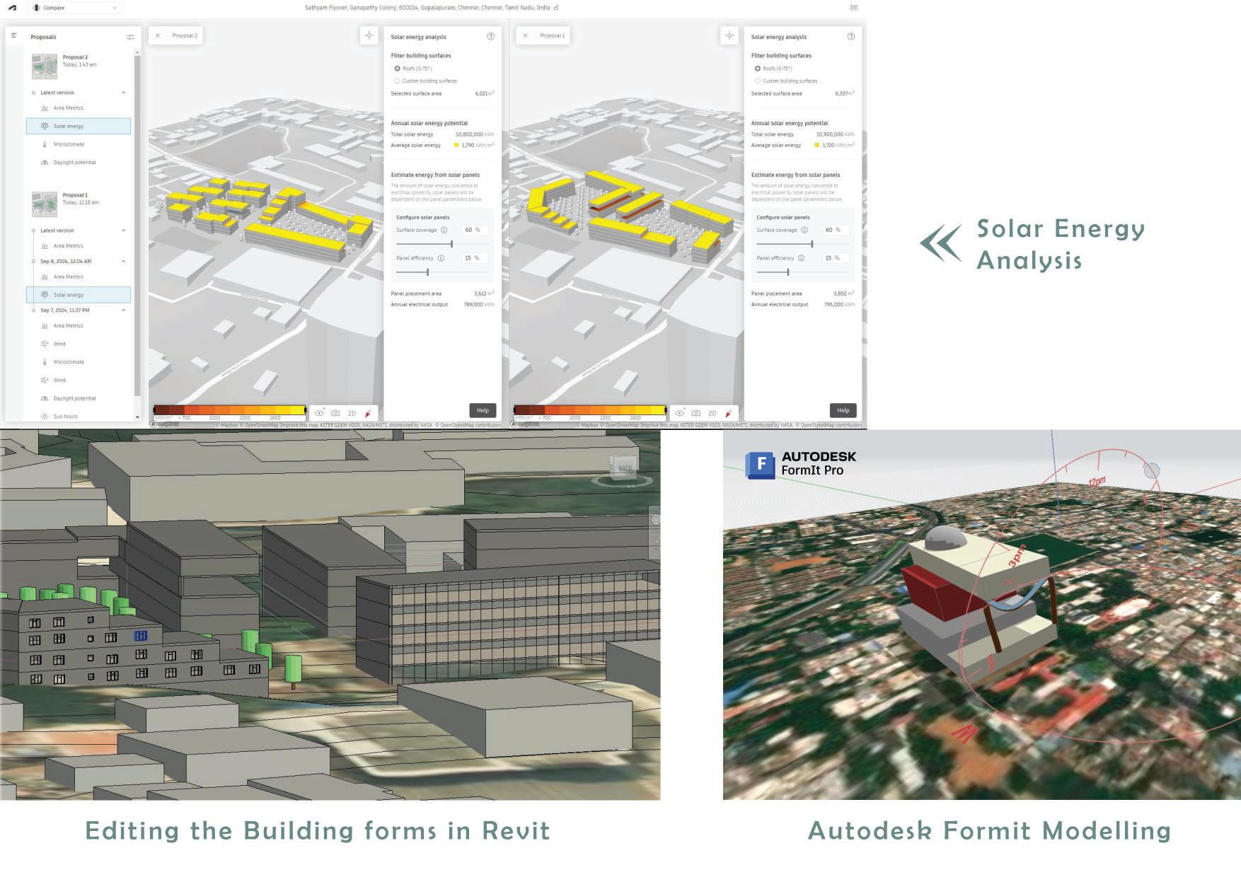Viewport: 1241px width, 877px height.
Task: Open Solar energy under Sep 8, 2024 version
Action: click(79, 295)
